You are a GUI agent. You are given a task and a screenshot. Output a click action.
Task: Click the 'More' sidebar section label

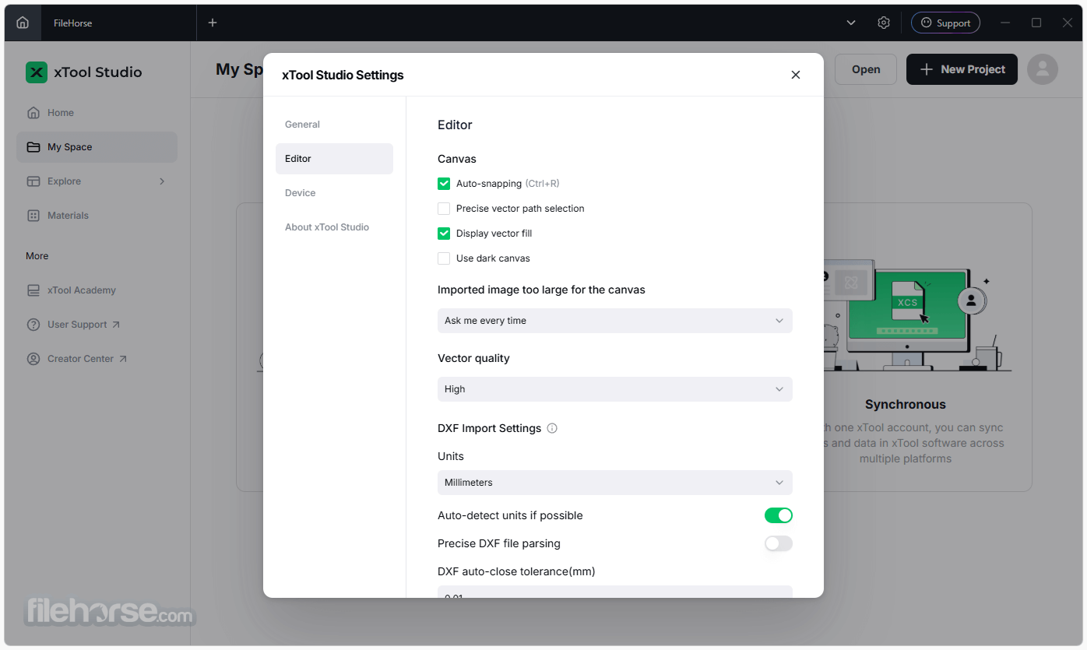(x=37, y=256)
